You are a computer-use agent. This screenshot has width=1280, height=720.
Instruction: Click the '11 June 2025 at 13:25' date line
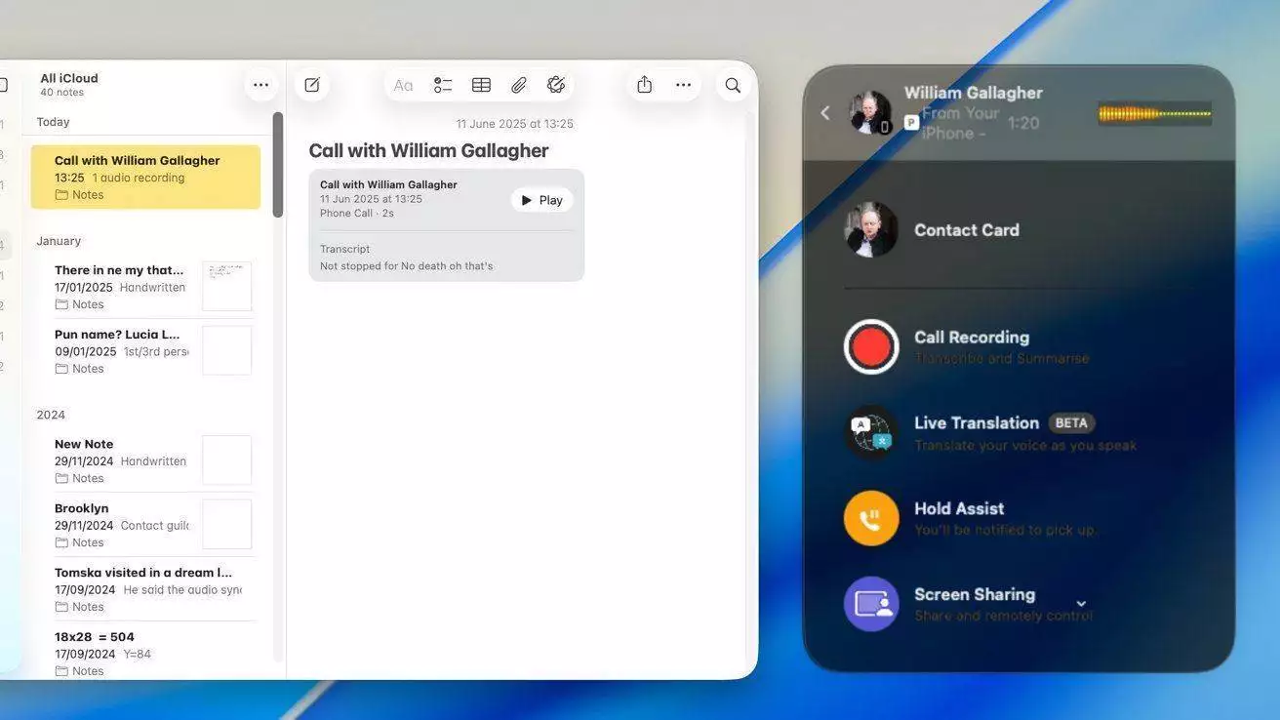tap(515, 124)
